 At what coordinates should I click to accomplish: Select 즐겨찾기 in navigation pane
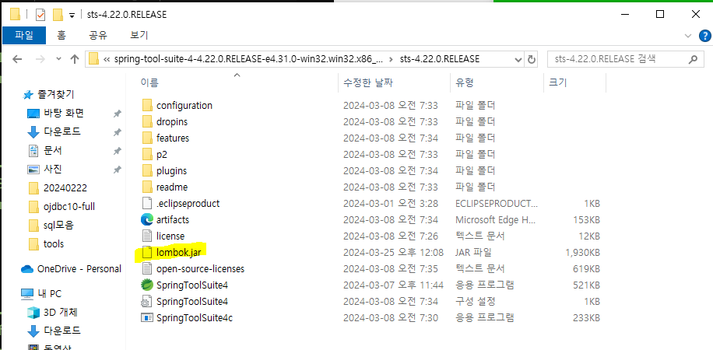(49, 95)
